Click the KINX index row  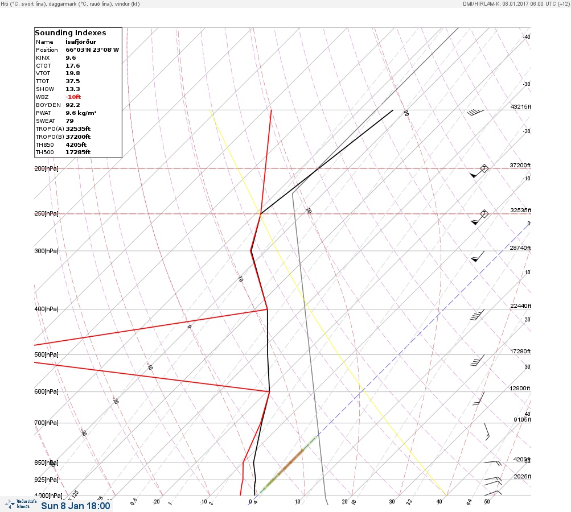coord(56,58)
